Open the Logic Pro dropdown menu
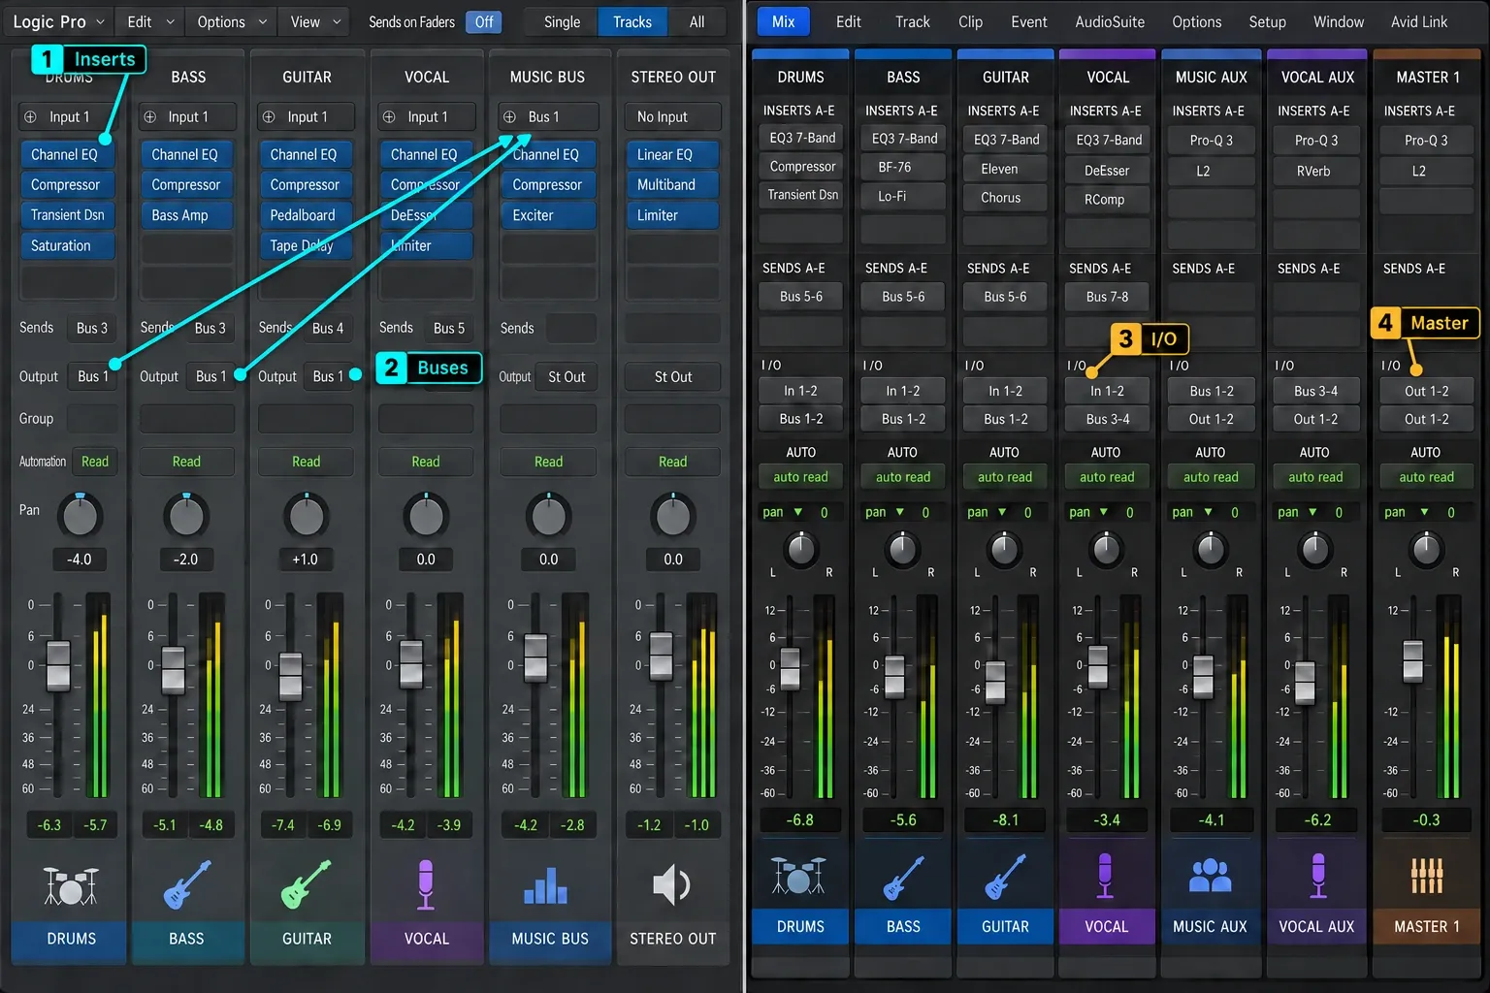The width and height of the screenshot is (1490, 993). (58, 21)
